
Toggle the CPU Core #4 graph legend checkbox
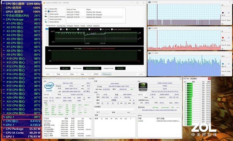click(100, 29)
